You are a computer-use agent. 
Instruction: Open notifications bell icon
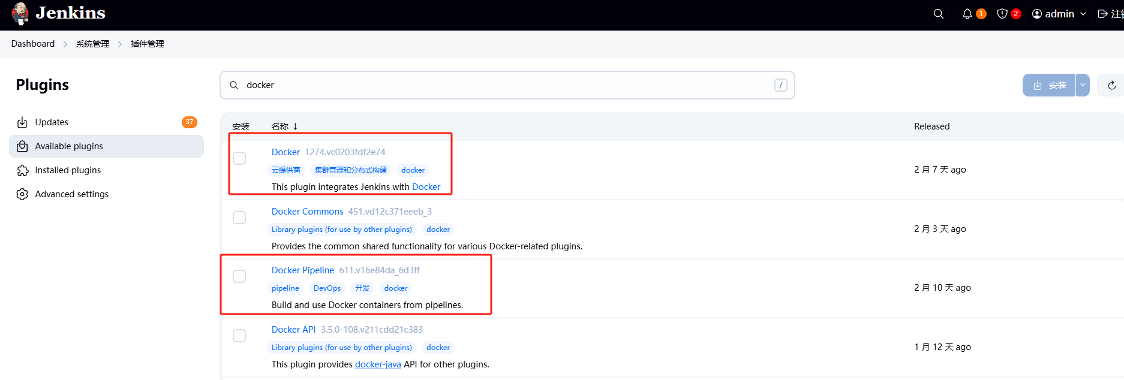(967, 14)
